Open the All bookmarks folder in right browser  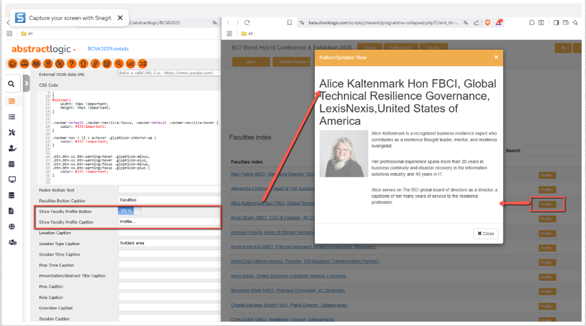click(247, 33)
